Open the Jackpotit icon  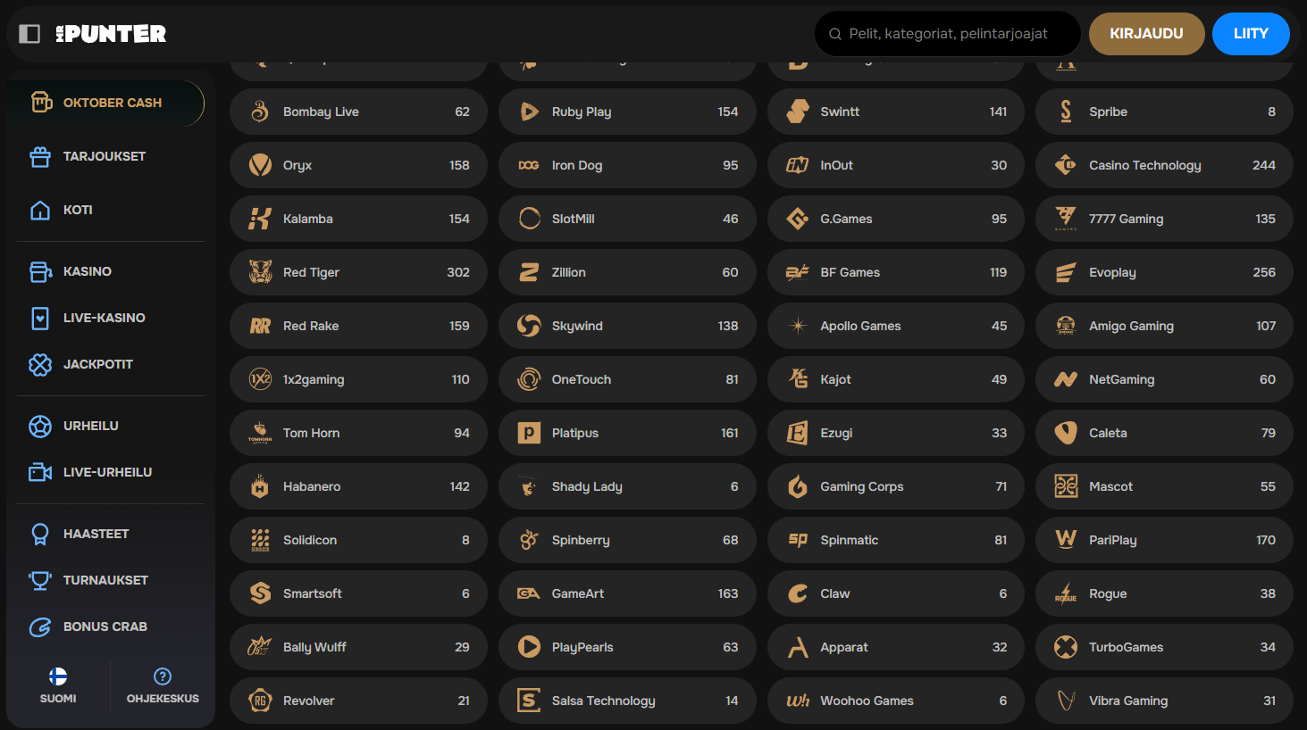pos(40,364)
